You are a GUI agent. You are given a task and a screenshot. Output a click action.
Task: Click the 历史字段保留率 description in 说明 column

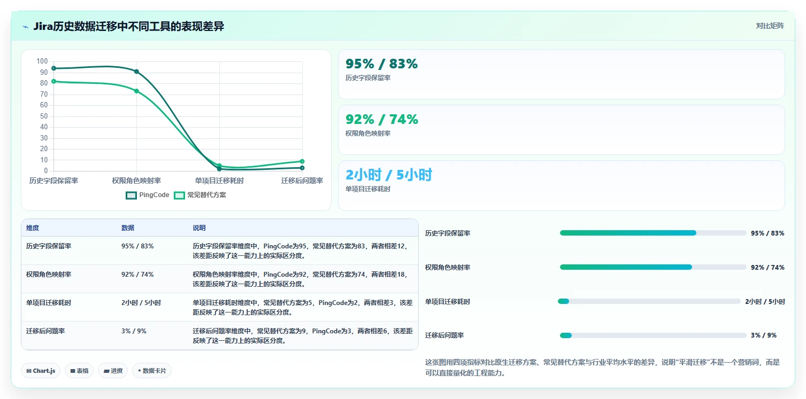[301, 251]
